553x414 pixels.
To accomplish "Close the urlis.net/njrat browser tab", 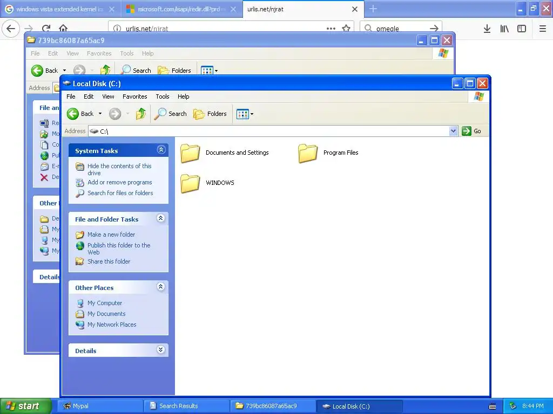I will click(x=355, y=9).
